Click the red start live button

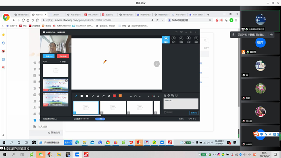point(63,56)
